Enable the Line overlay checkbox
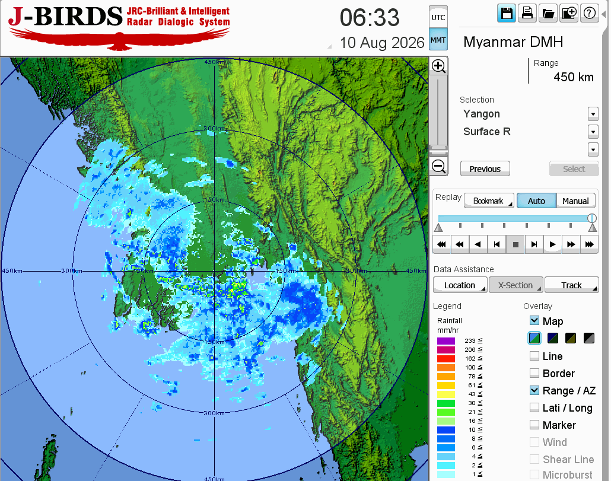The image size is (611, 481). tap(534, 356)
